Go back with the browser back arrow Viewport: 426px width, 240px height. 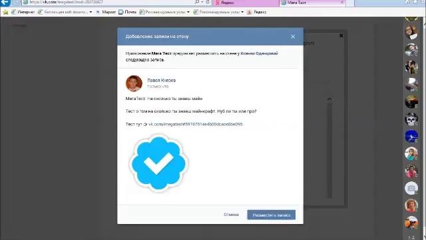tap(5, 3)
